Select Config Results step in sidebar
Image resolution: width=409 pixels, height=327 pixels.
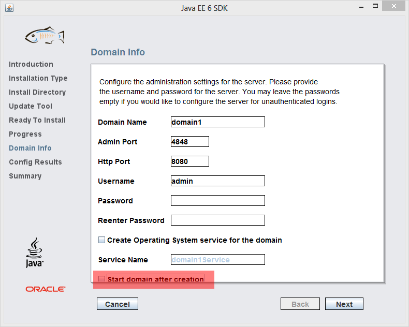(x=35, y=162)
